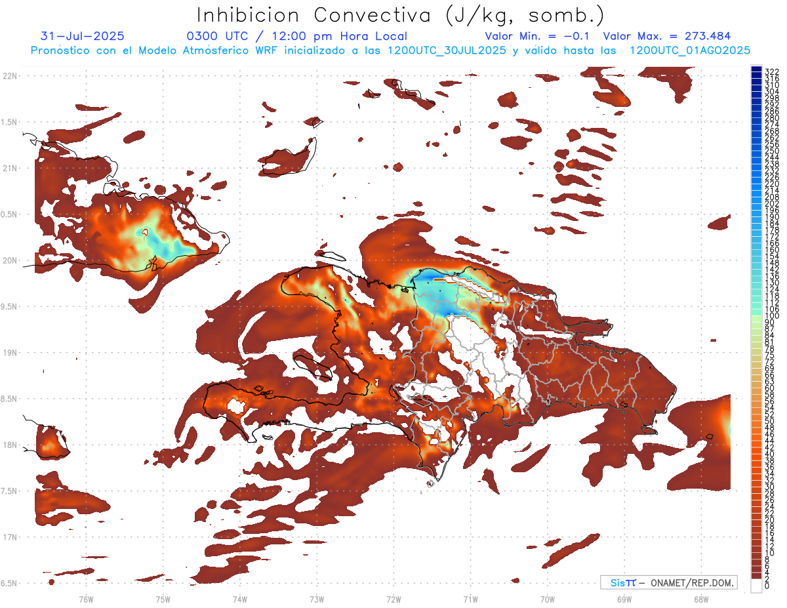Screen dimensions: 787x608
Task: Click the '19N' latitude label
Action: tap(10, 353)
